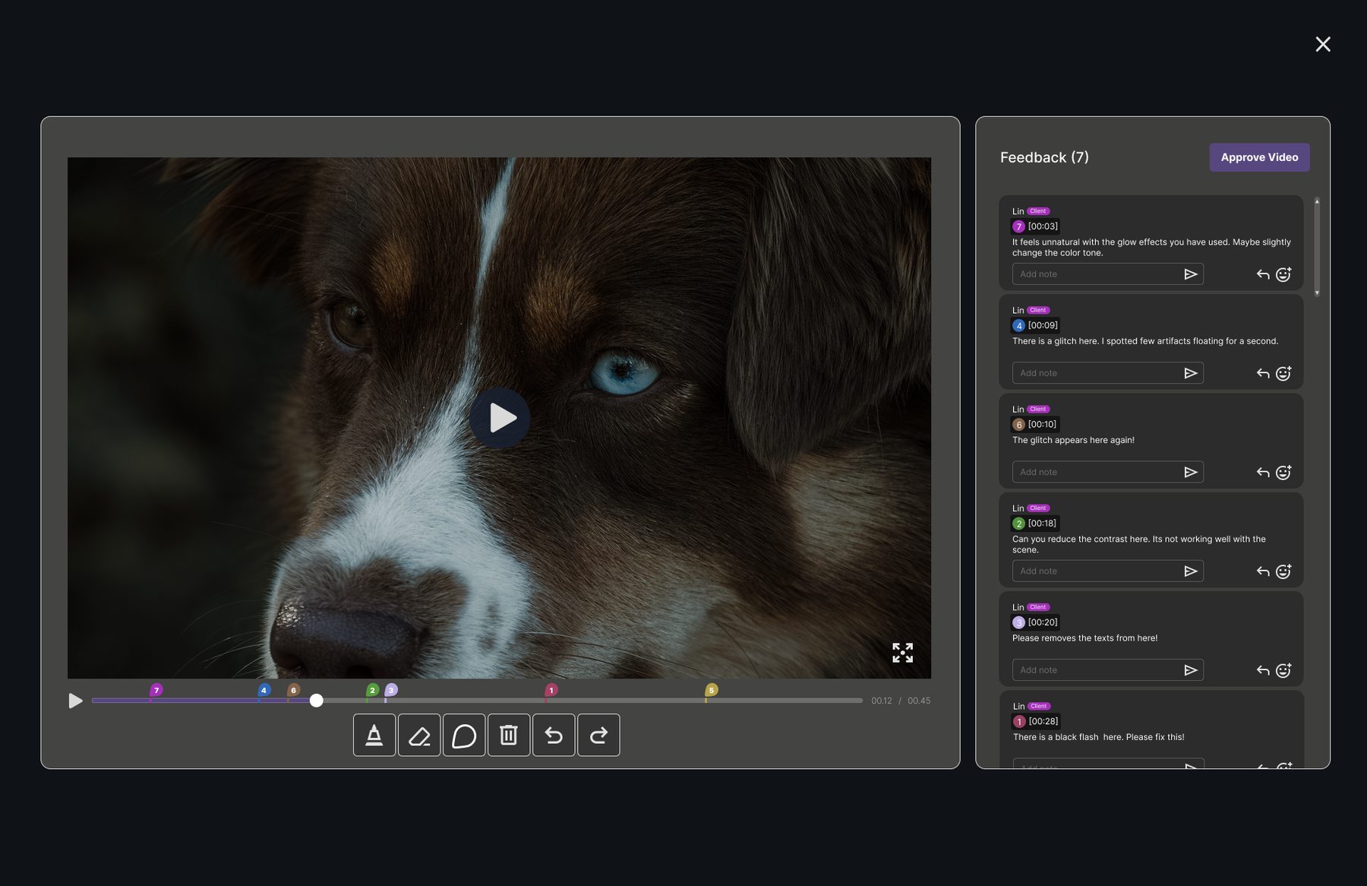Jump to timeline marker 2
Image resolution: width=1367 pixels, height=886 pixels.
point(372,690)
